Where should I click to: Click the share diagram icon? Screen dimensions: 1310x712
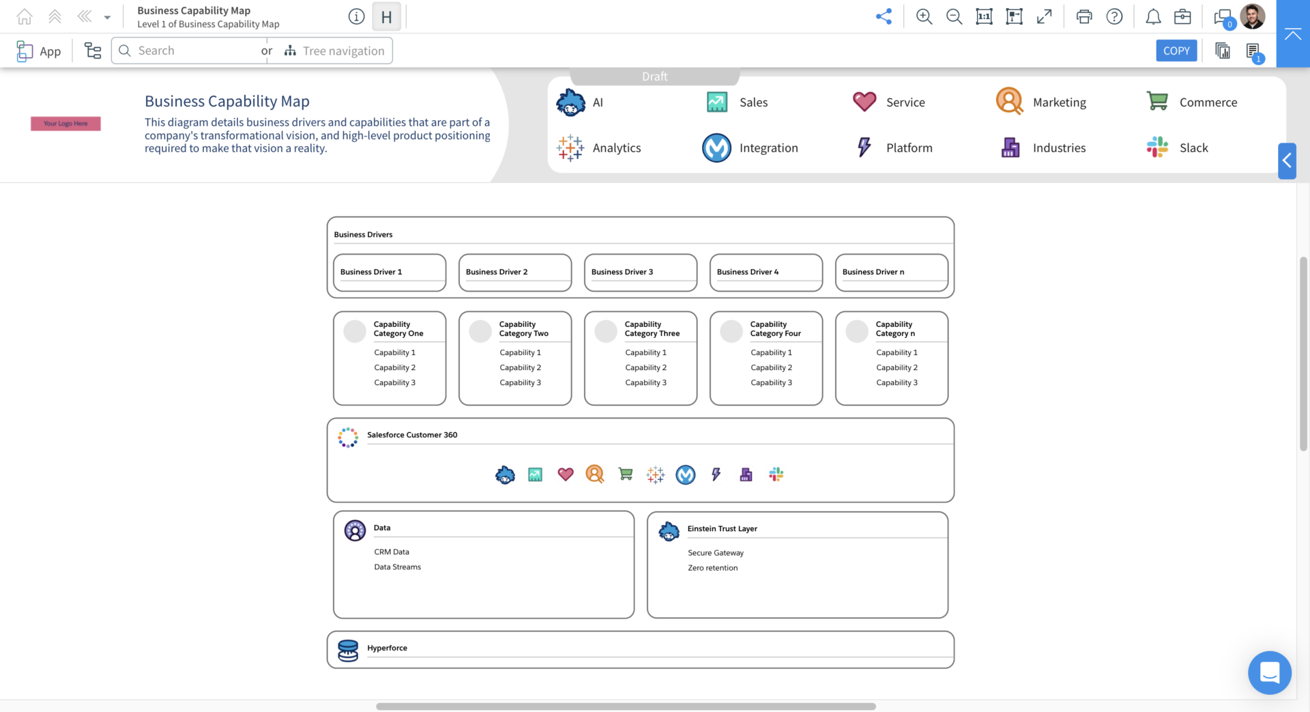(x=884, y=16)
